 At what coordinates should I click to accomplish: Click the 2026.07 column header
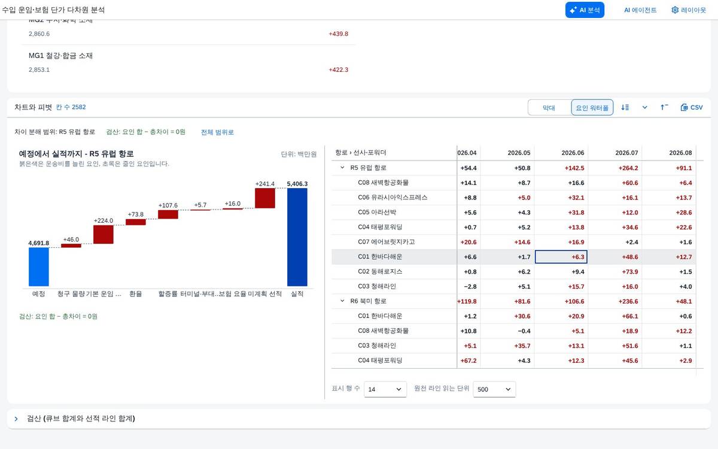click(x=614, y=153)
